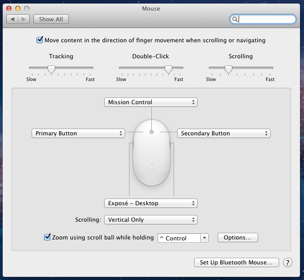Open help with the question mark button
The width and height of the screenshot is (304, 280).
pos(288,263)
